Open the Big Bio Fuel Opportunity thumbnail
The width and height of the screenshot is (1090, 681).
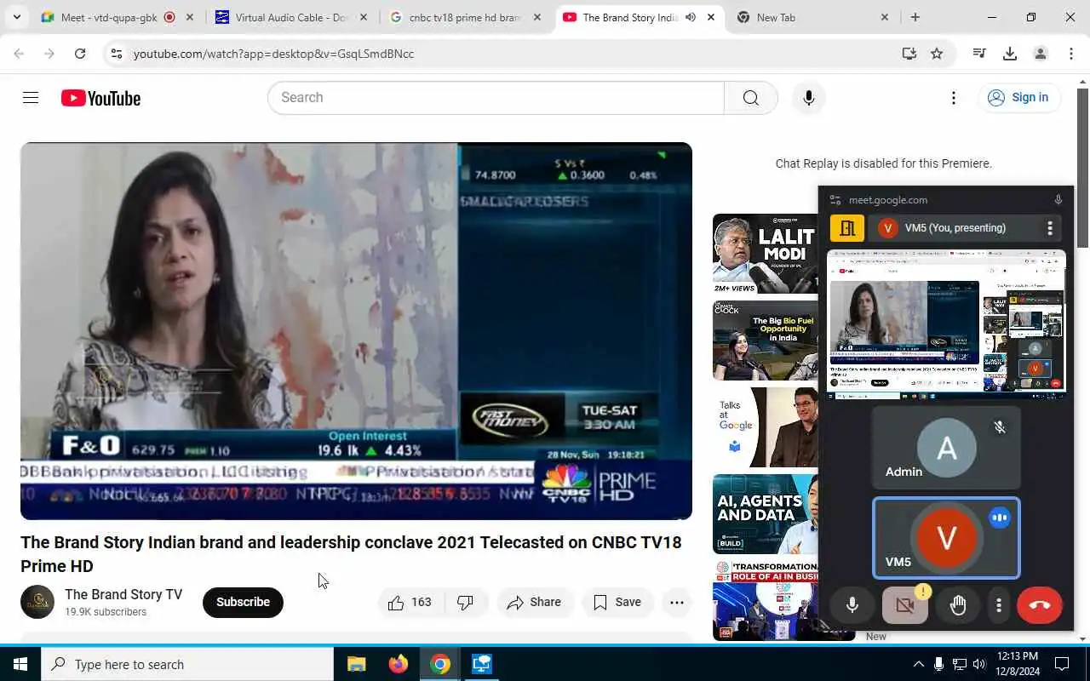click(766, 340)
